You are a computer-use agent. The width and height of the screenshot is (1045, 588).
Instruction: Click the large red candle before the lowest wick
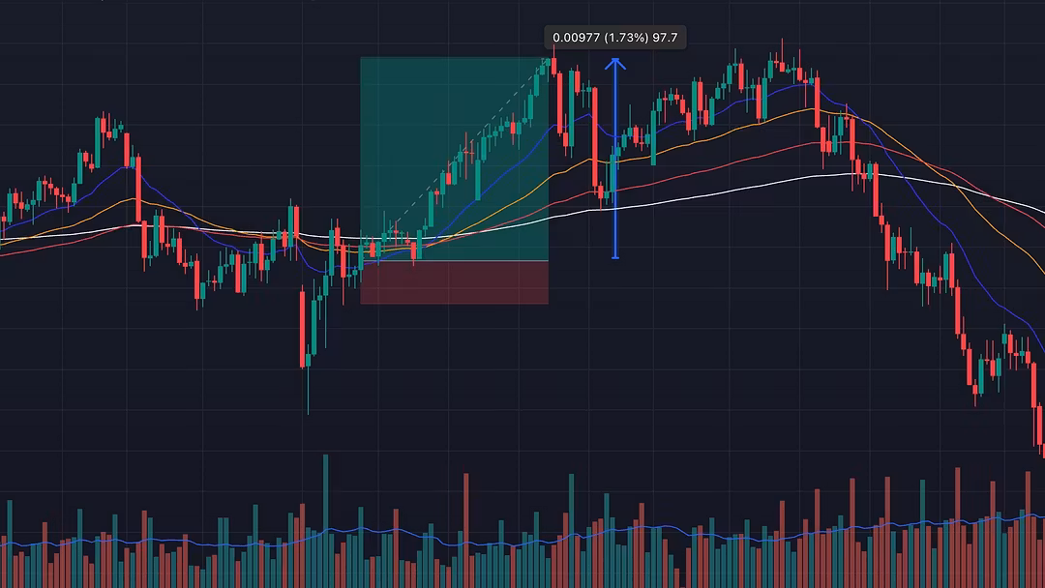302,324
